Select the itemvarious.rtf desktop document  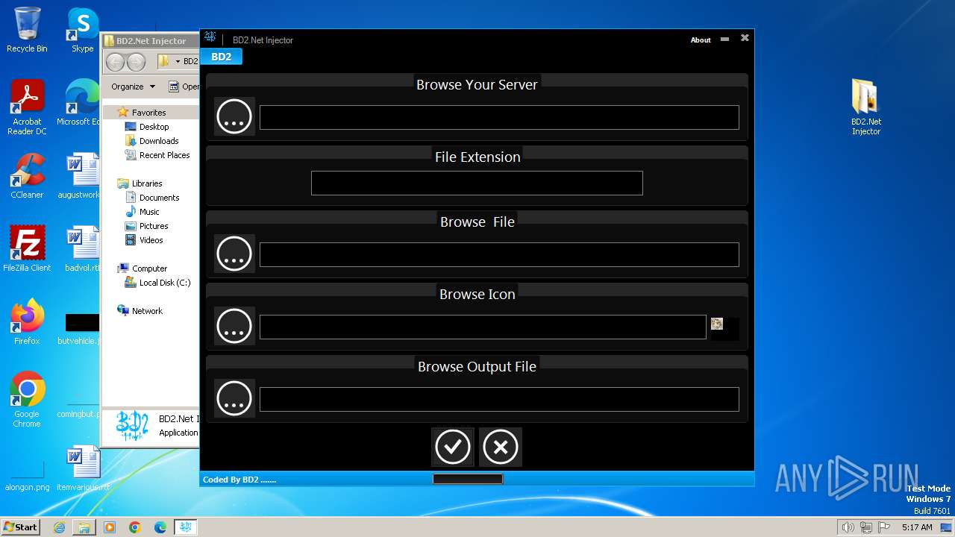click(82, 468)
